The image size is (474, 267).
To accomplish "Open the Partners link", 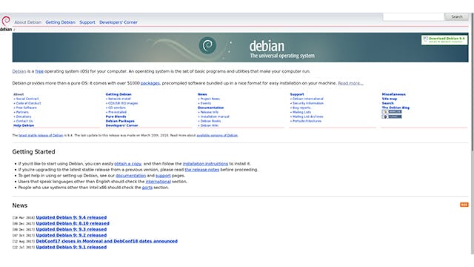I will [22, 112].
